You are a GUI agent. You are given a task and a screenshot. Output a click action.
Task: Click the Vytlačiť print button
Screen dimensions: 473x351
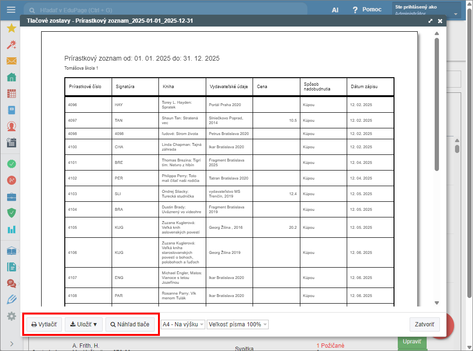[x=44, y=324]
